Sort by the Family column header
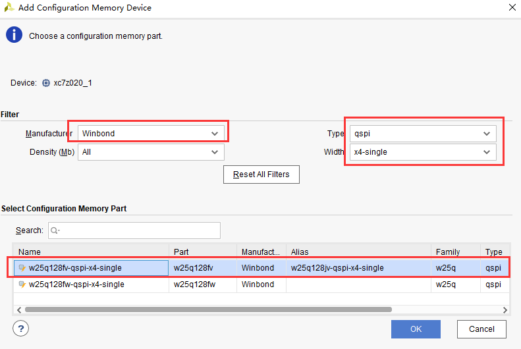The width and height of the screenshot is (521, 349). click(456, 252)
